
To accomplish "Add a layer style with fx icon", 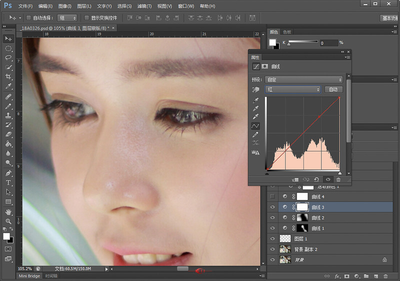I will 337,276.
